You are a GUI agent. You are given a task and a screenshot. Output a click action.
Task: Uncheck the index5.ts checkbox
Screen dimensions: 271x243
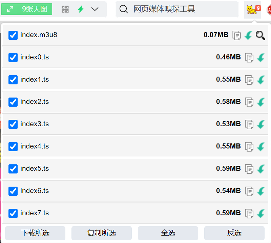coord(13,169)
